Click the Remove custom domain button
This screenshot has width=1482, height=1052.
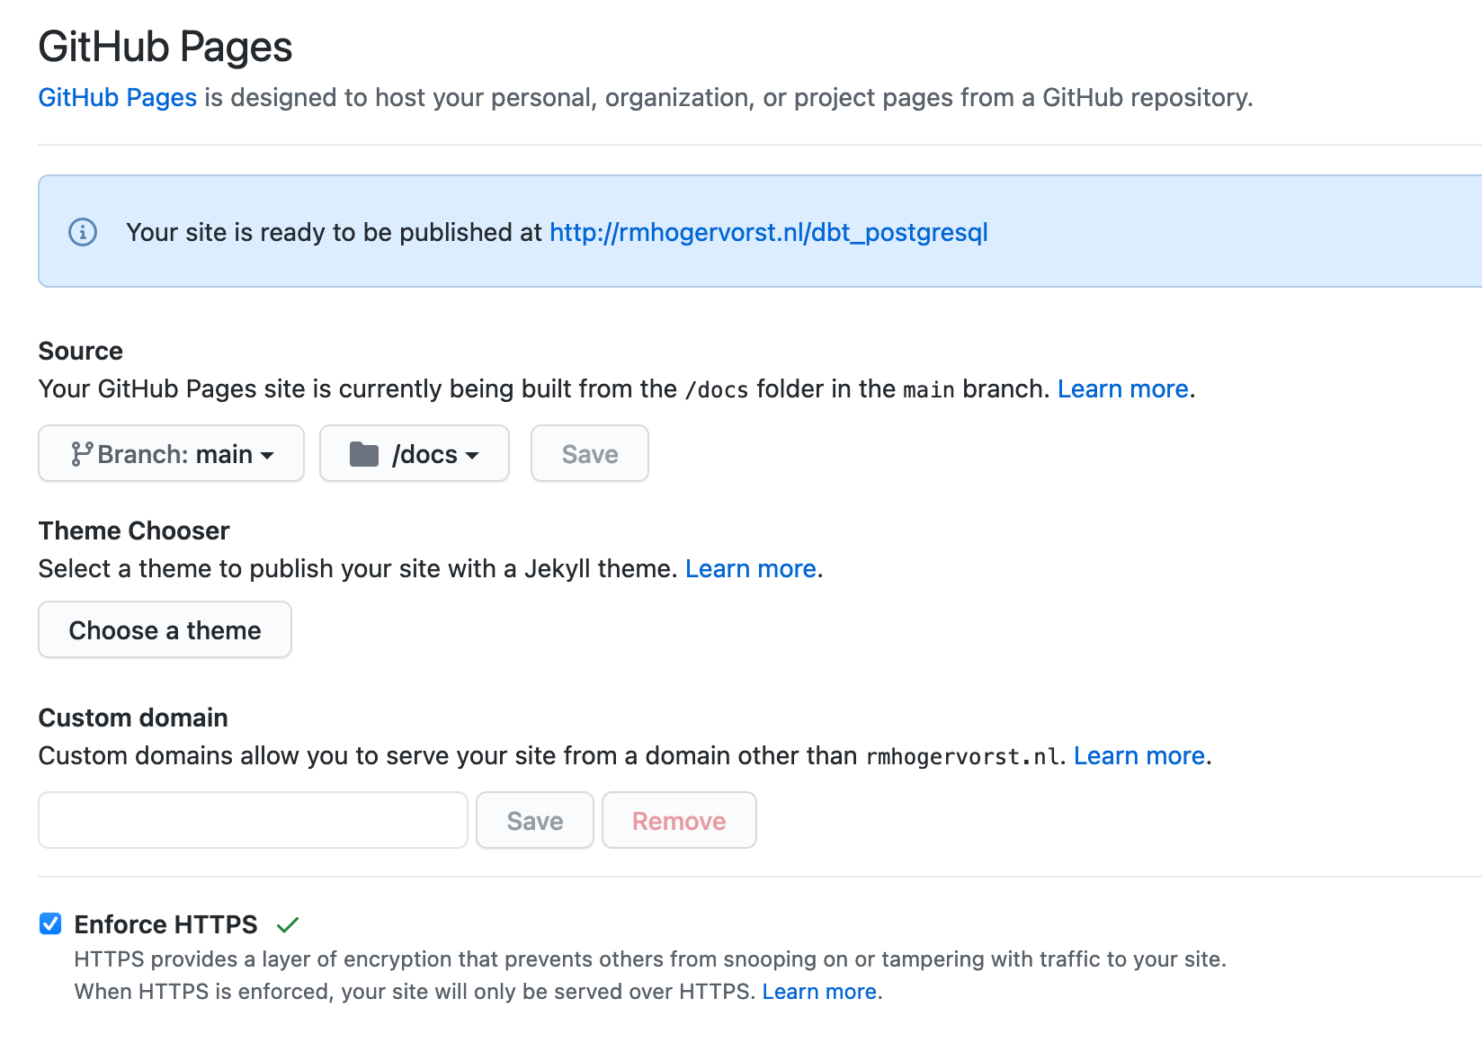pyautogui.click(x=679, y=820)
